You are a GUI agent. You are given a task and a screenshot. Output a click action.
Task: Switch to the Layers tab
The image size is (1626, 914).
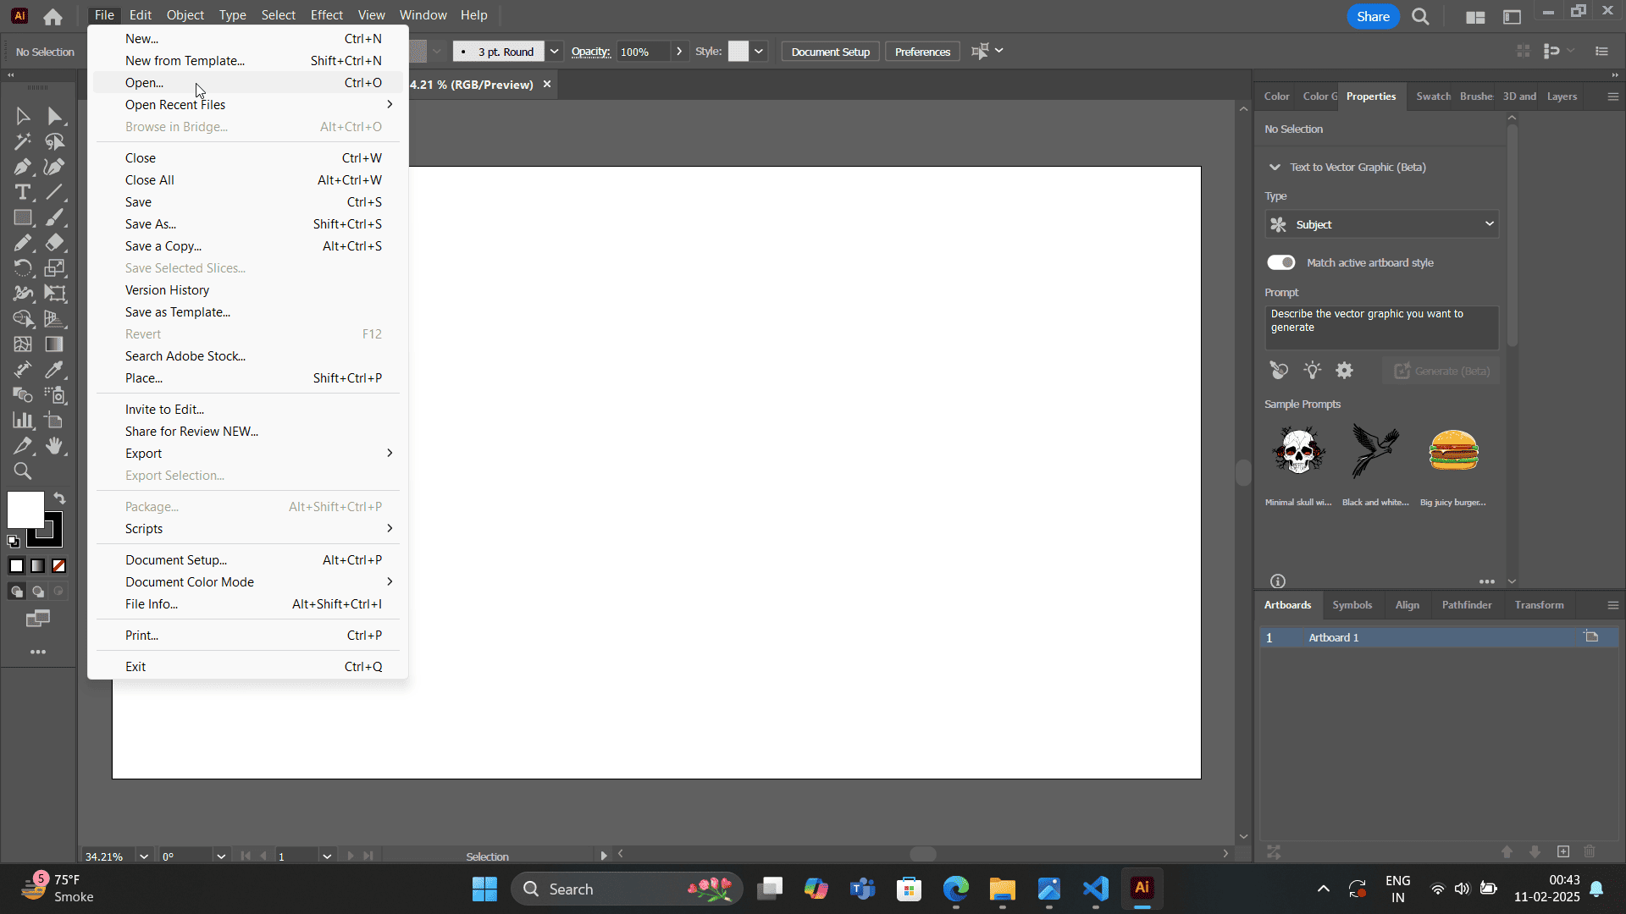[1562, 96]
